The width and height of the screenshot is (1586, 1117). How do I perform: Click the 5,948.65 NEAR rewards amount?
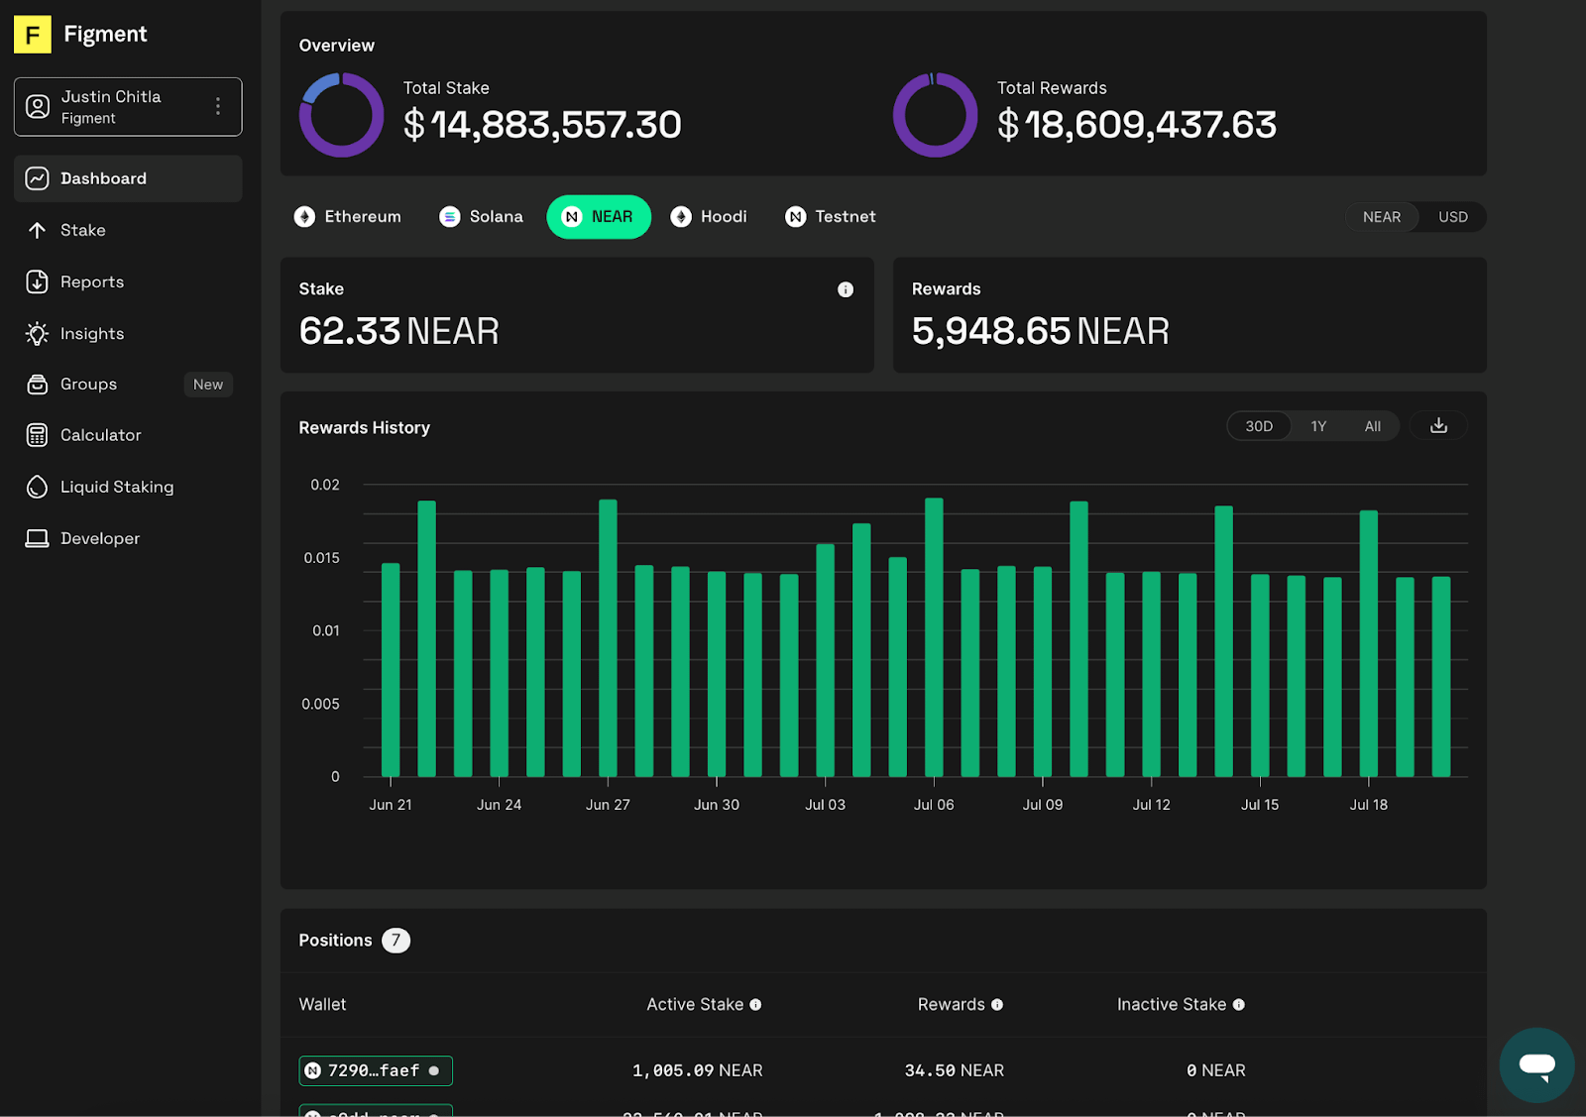1041,331
